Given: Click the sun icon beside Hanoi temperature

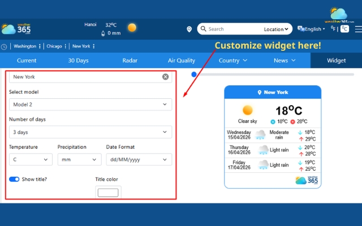Looking at the screenshot, I should 132,28.
